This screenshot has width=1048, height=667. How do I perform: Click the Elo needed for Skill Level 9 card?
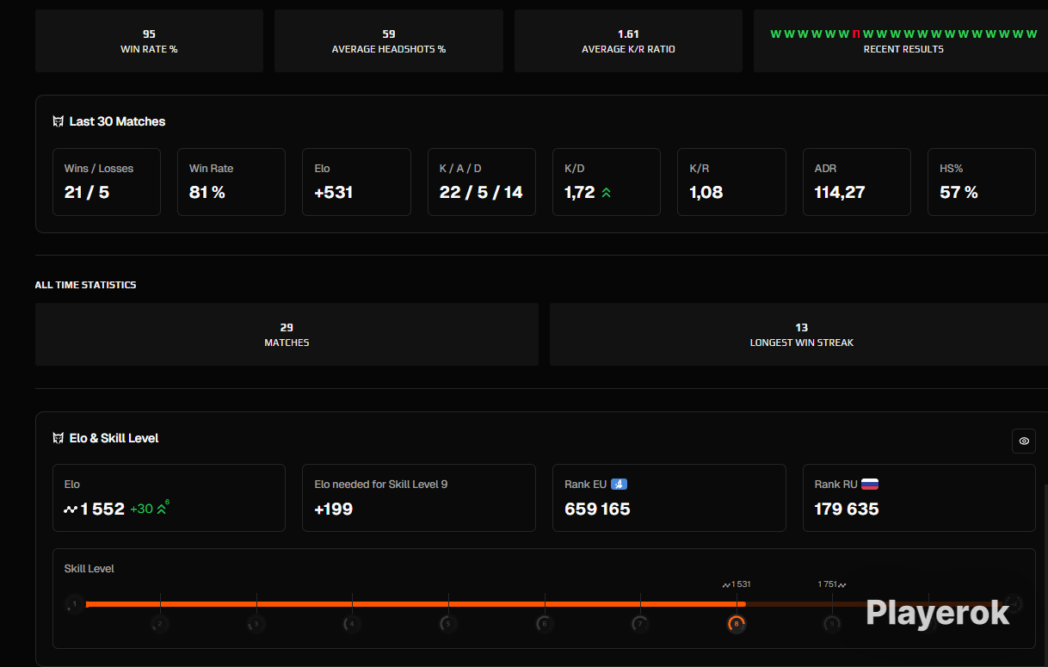419,498
